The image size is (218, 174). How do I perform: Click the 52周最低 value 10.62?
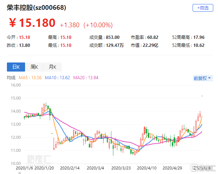(x=199, y=45)
